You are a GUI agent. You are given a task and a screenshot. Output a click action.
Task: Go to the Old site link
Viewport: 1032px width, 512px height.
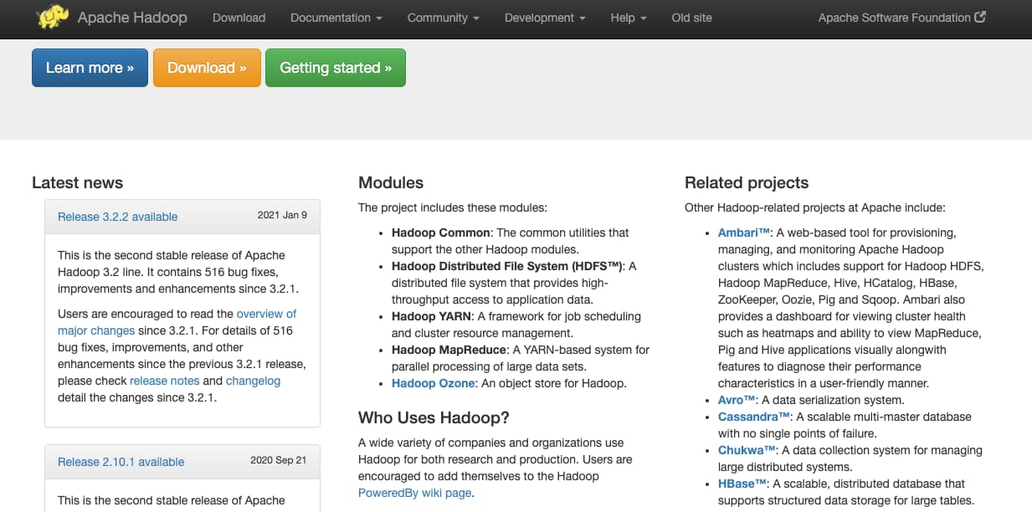coord(691,18)
